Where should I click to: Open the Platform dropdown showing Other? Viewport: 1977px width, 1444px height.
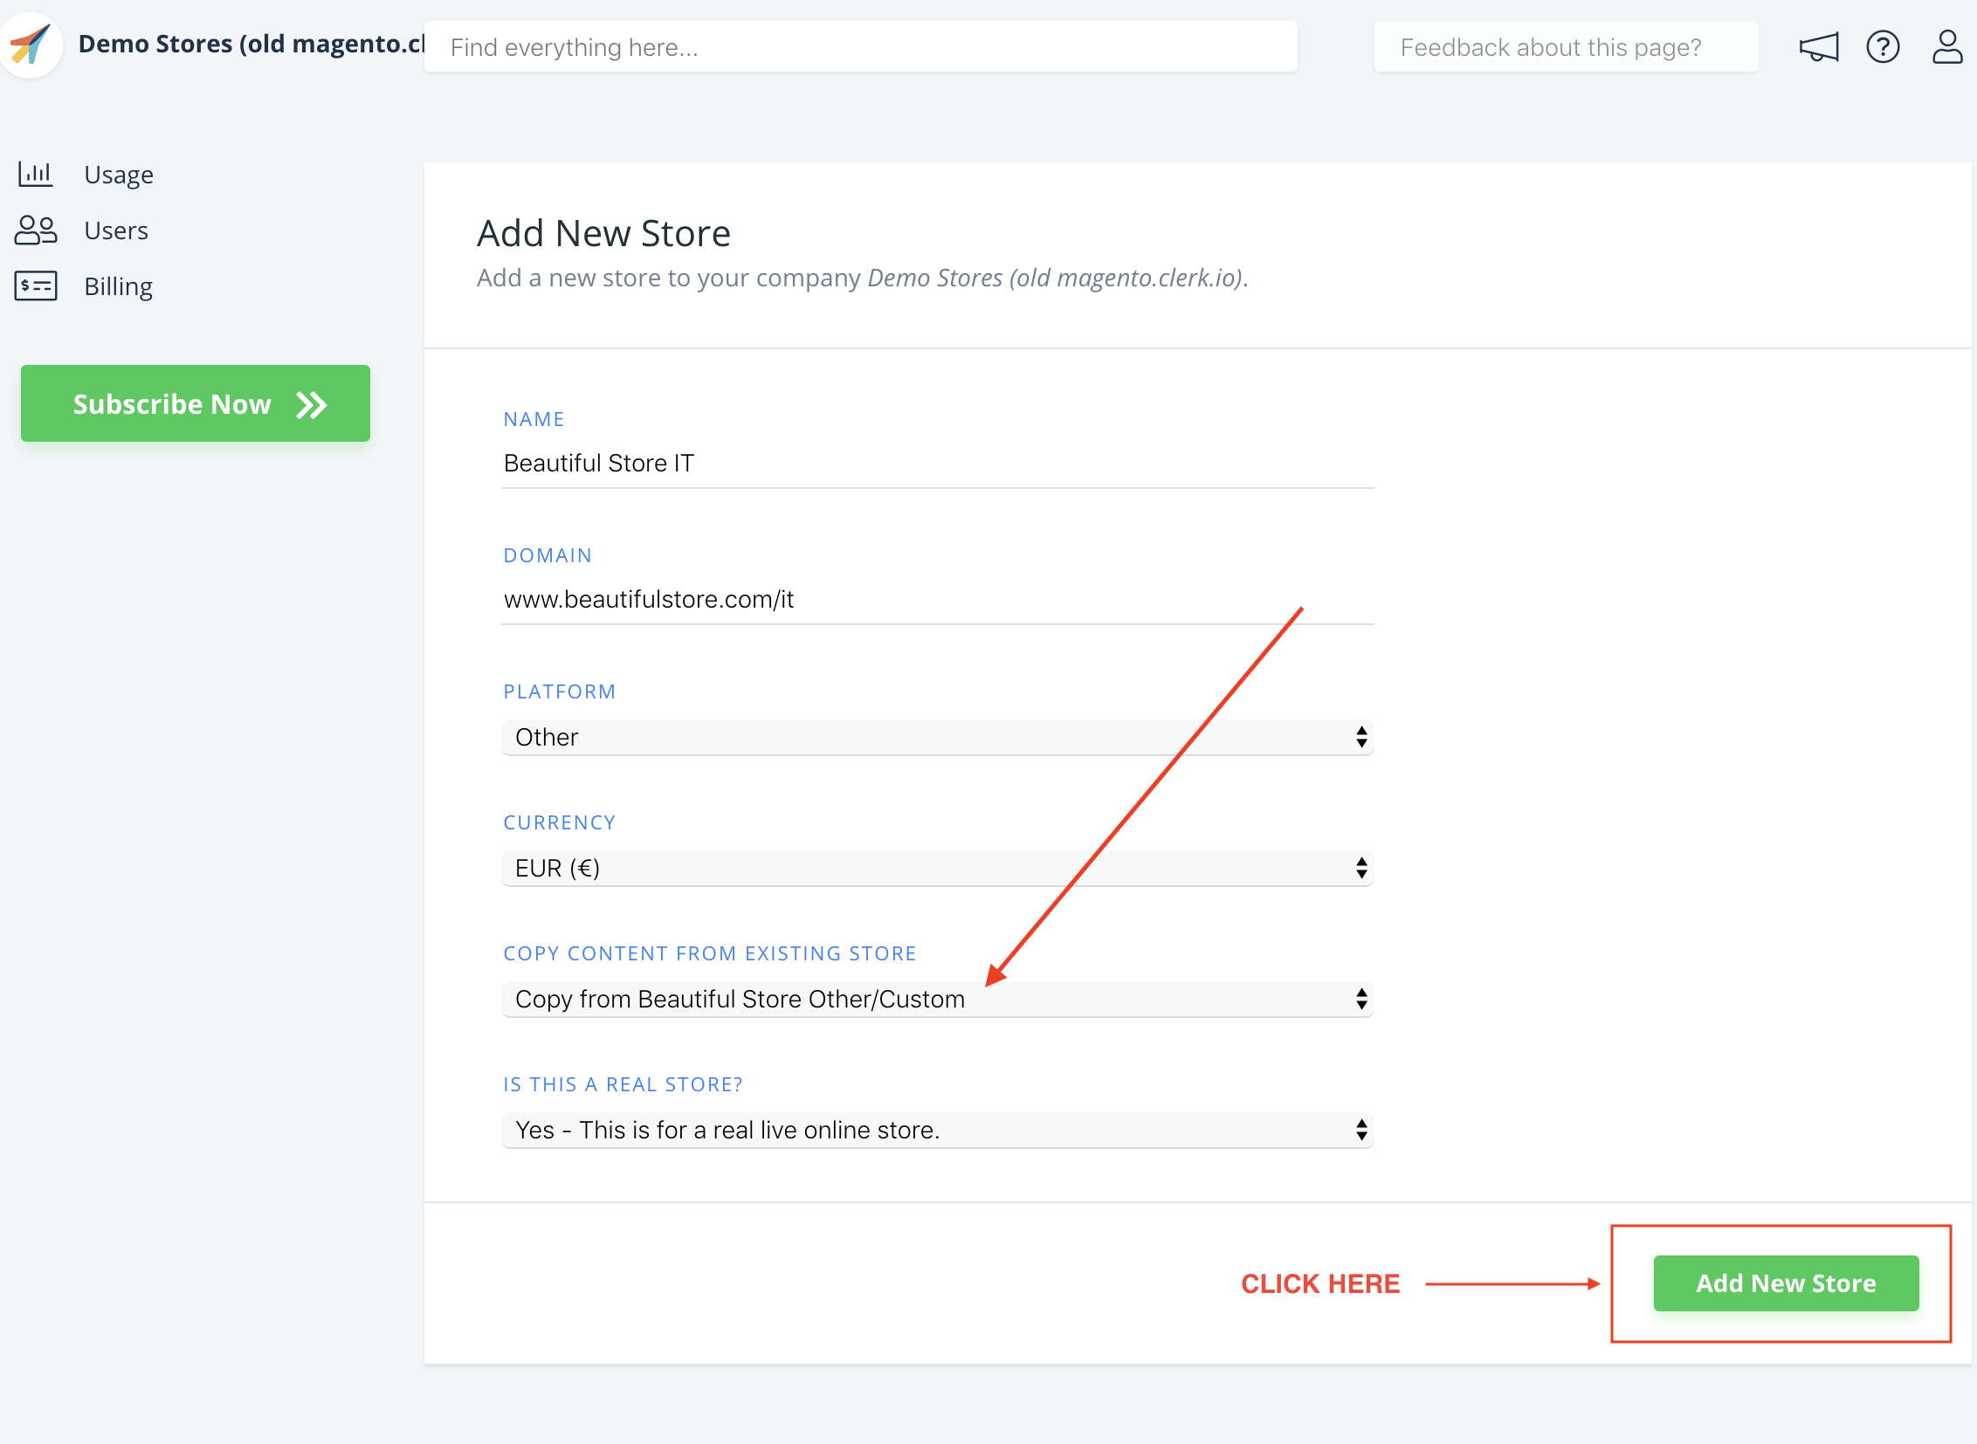point(936,737)
